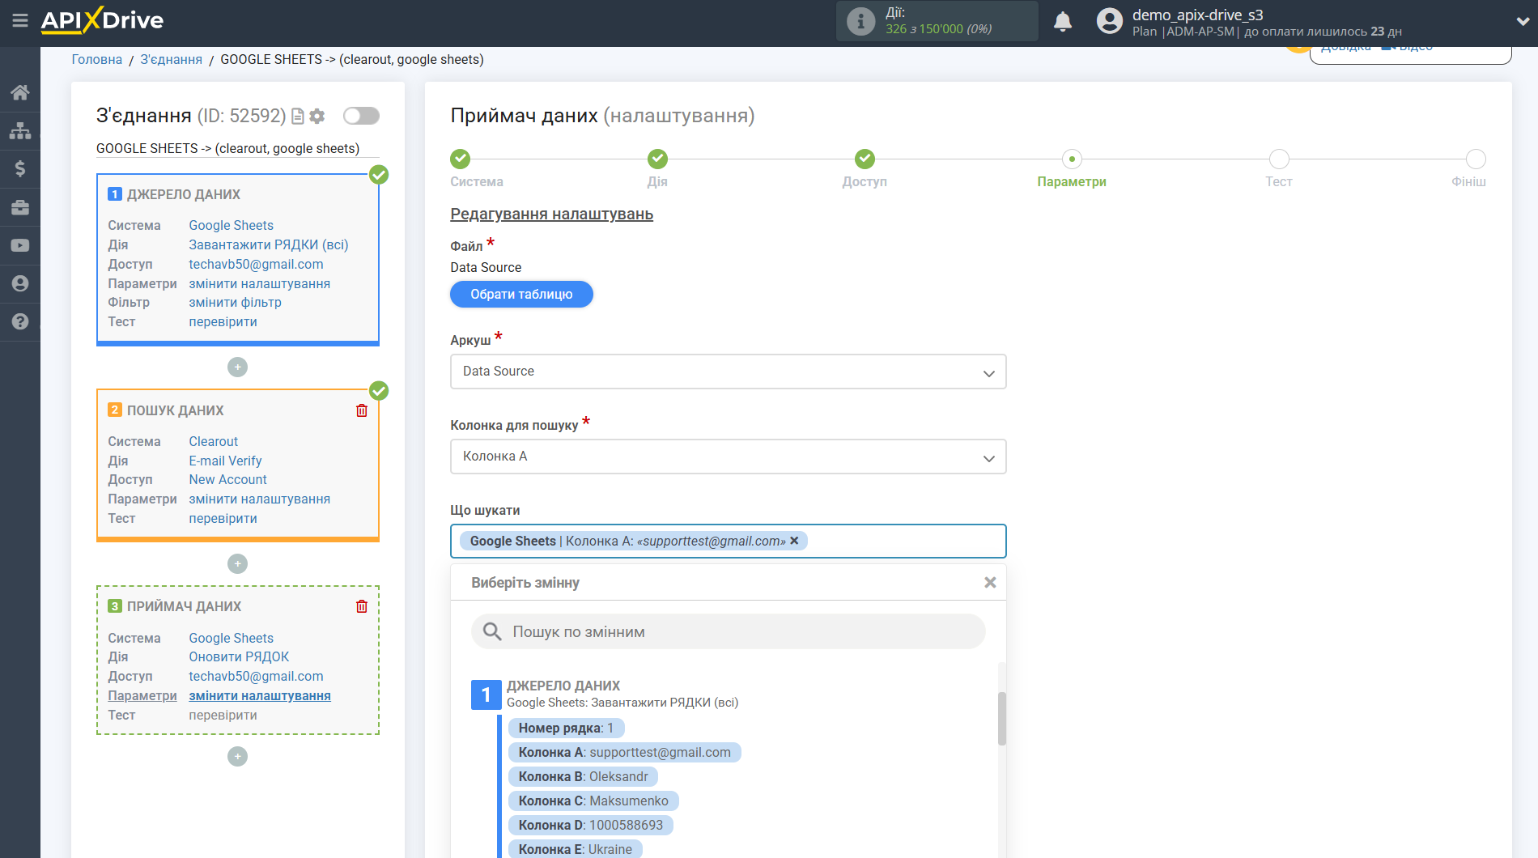Remove the ПОШУК ДАНИХ block via trash icon
This screenshot has width=1538, height=858.
coord(361,410)
